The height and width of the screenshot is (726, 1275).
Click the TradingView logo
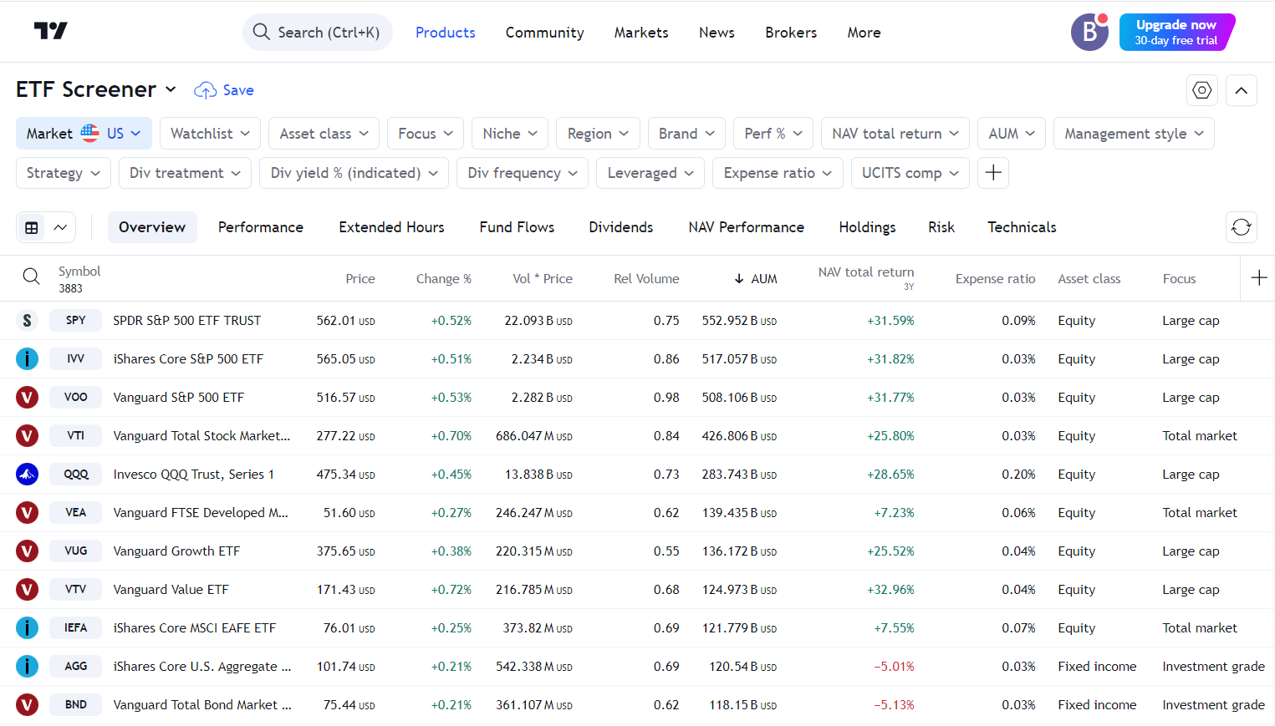(x=50, y=31)
